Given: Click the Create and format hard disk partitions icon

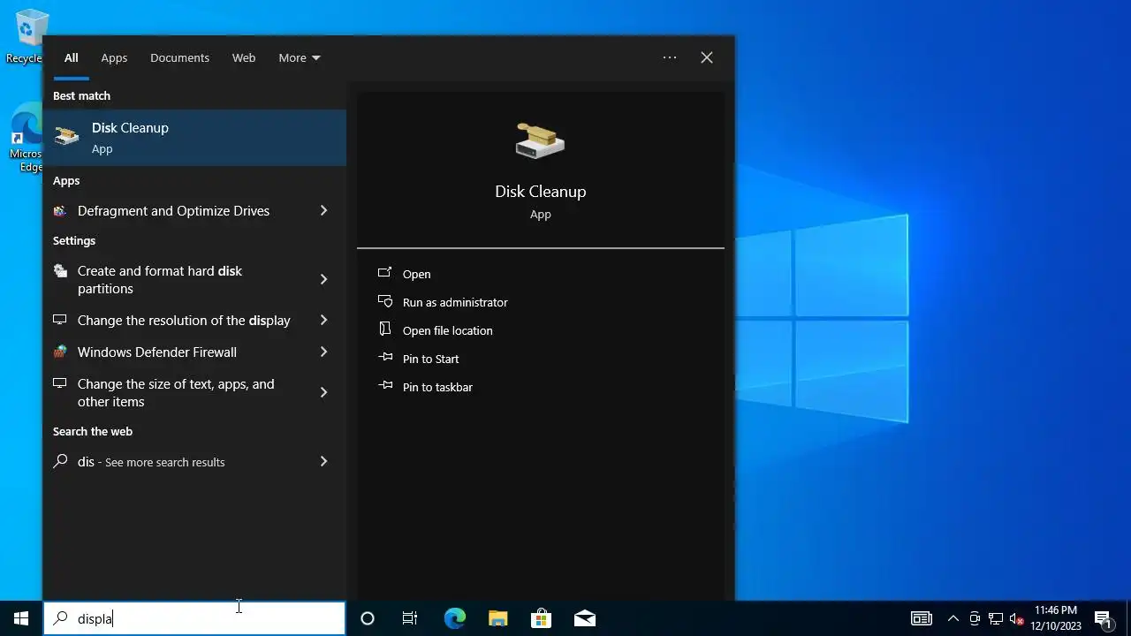Looking at the screenshot, I should pos(60,271).
